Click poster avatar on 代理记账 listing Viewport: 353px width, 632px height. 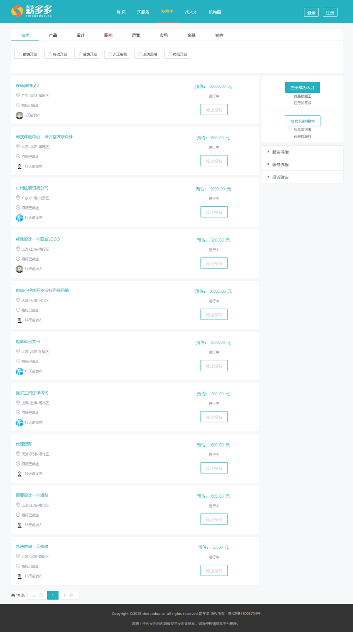pyautogui.click(x=19, y=474)
